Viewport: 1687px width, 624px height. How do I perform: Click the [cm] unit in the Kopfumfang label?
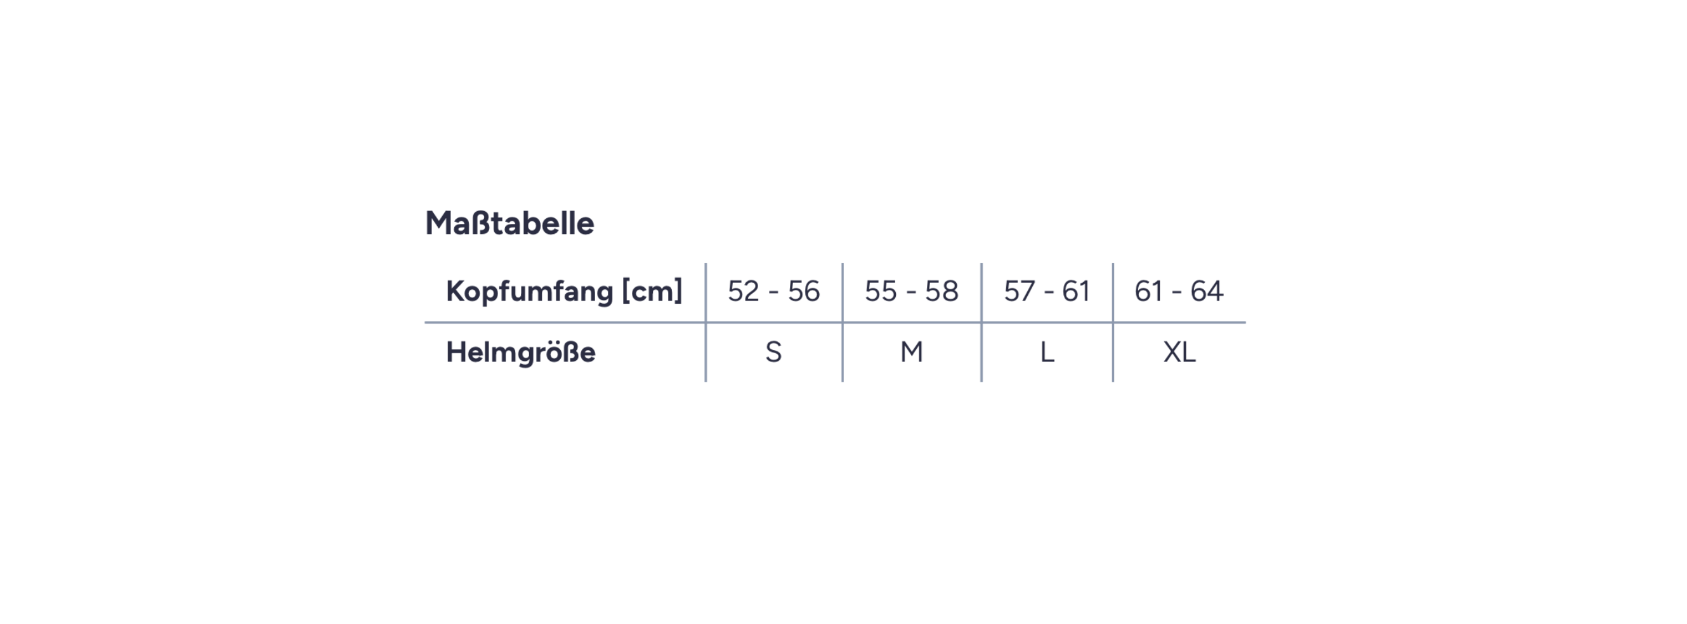[652, 291]
